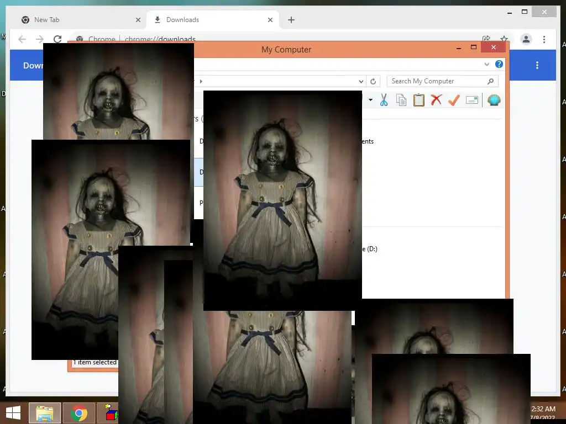Open My Computer help question mark
Screen dimensions: 566x424
click(499, 64)
